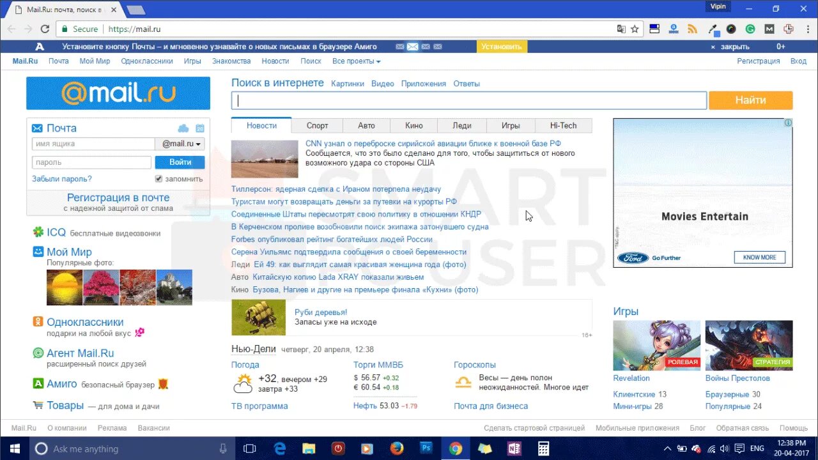Click the main search input field

469,100
